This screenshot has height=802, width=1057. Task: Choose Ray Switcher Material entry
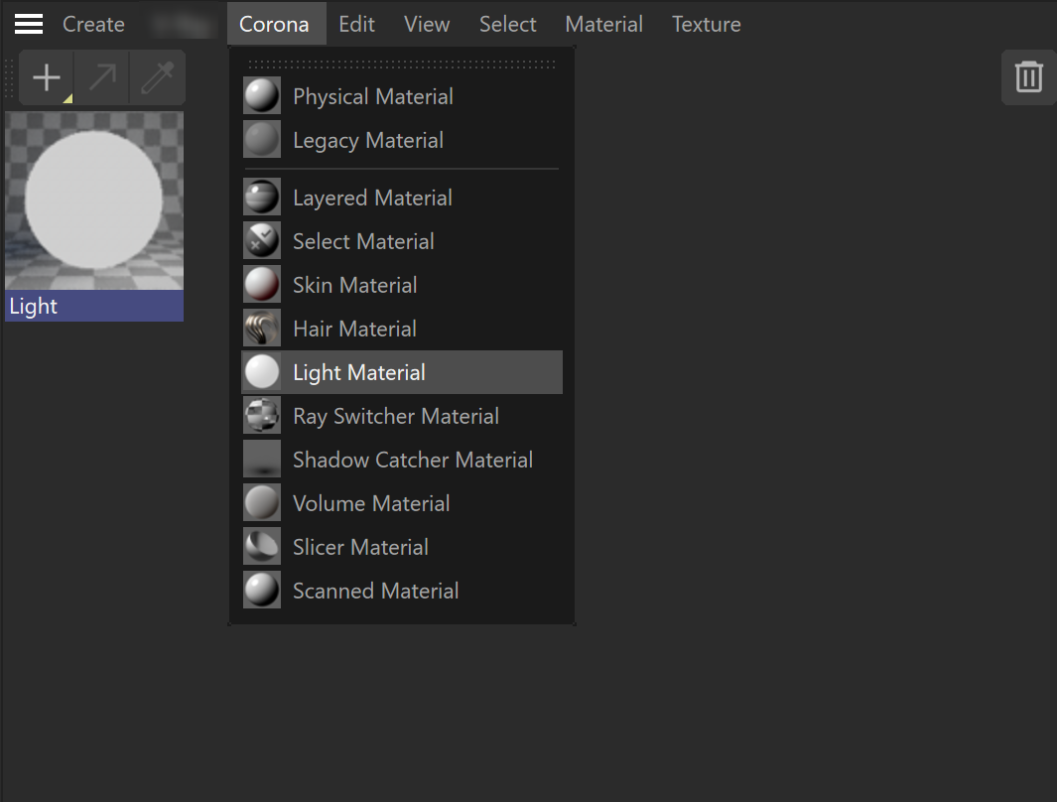coord(402,415)
